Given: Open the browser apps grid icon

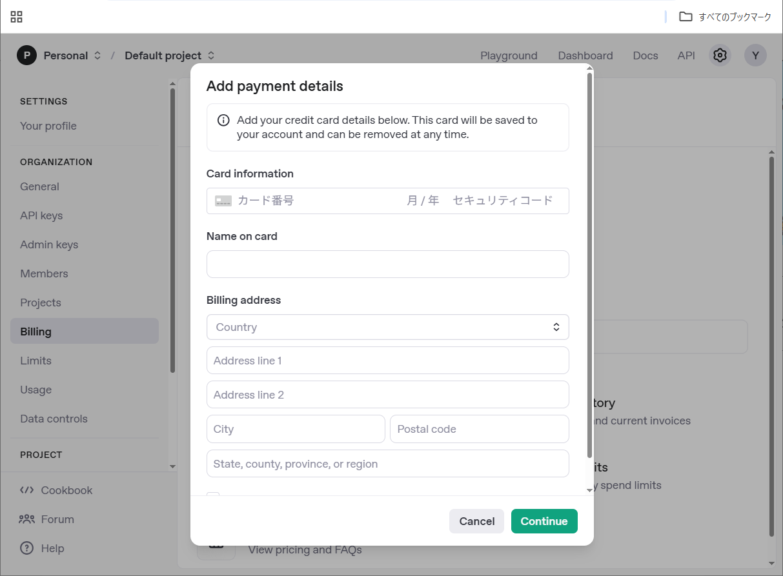Looking at the screenshot, I should click(17, 17).
